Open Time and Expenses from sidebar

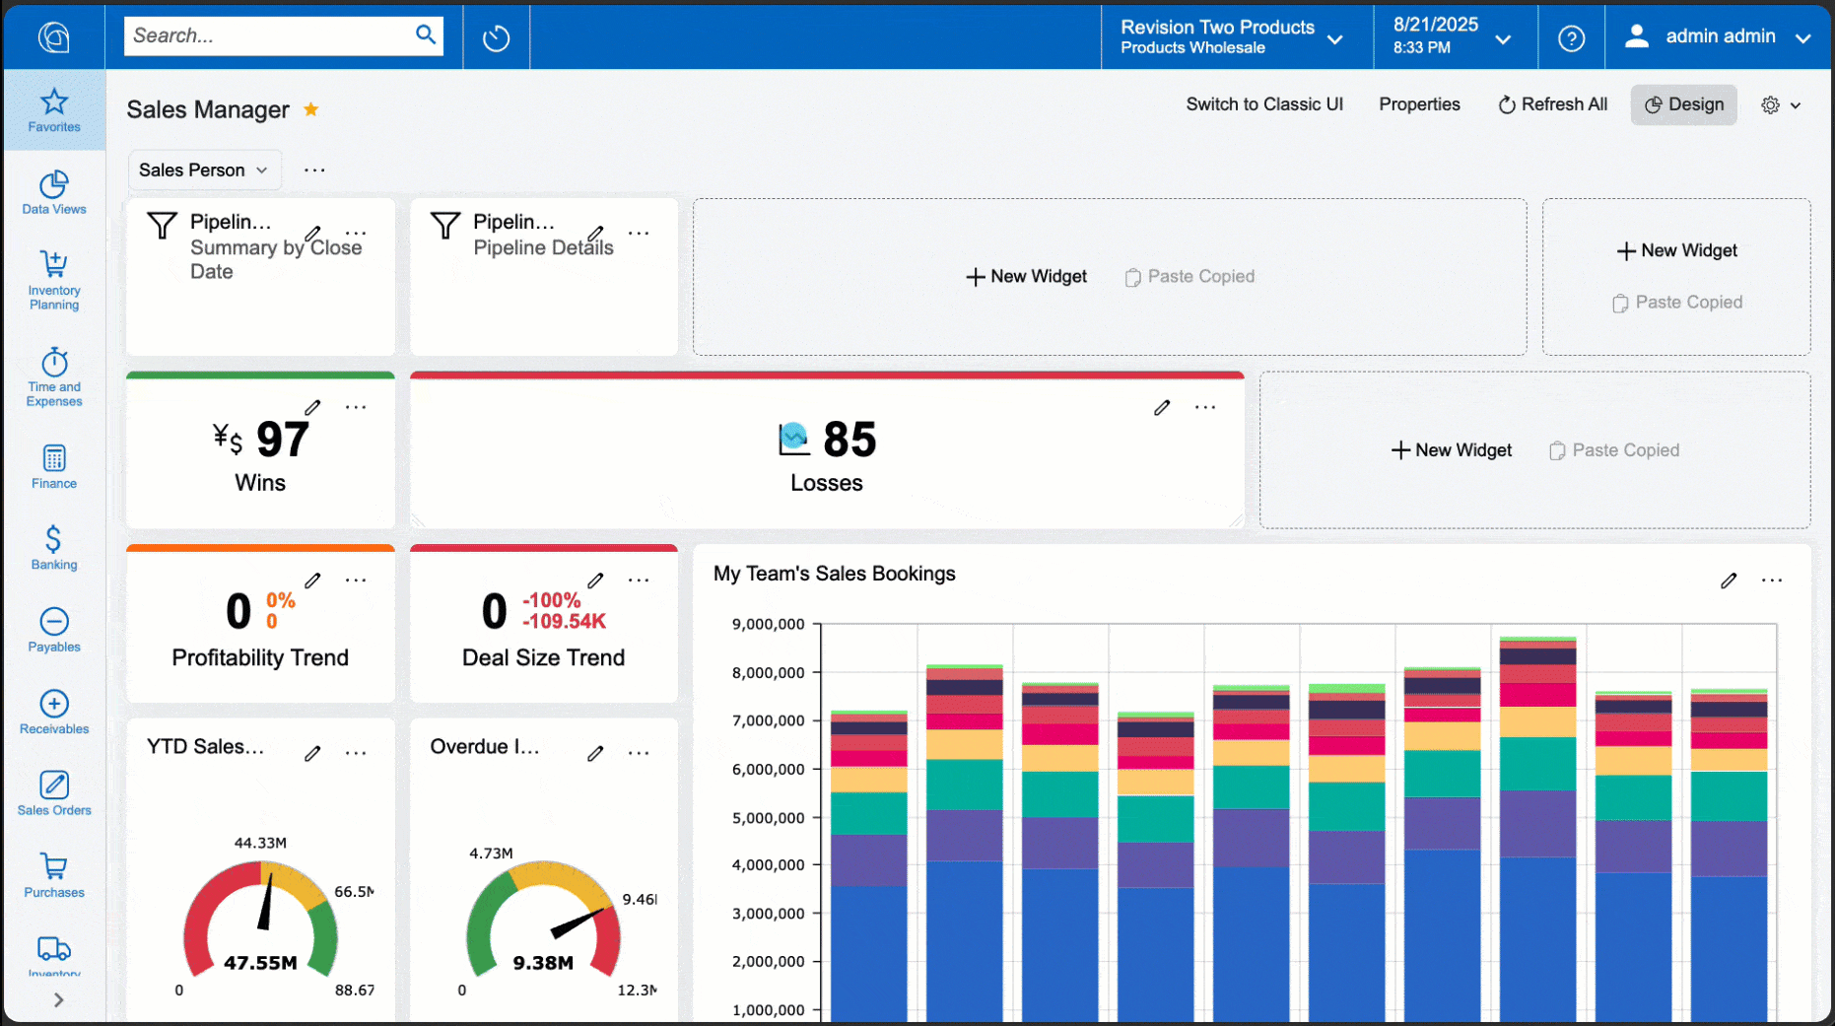coord(53,376)
